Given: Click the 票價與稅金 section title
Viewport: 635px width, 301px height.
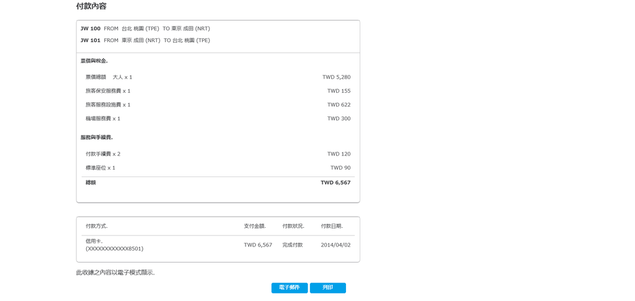Looking at the screenshot, I should 94,61.
